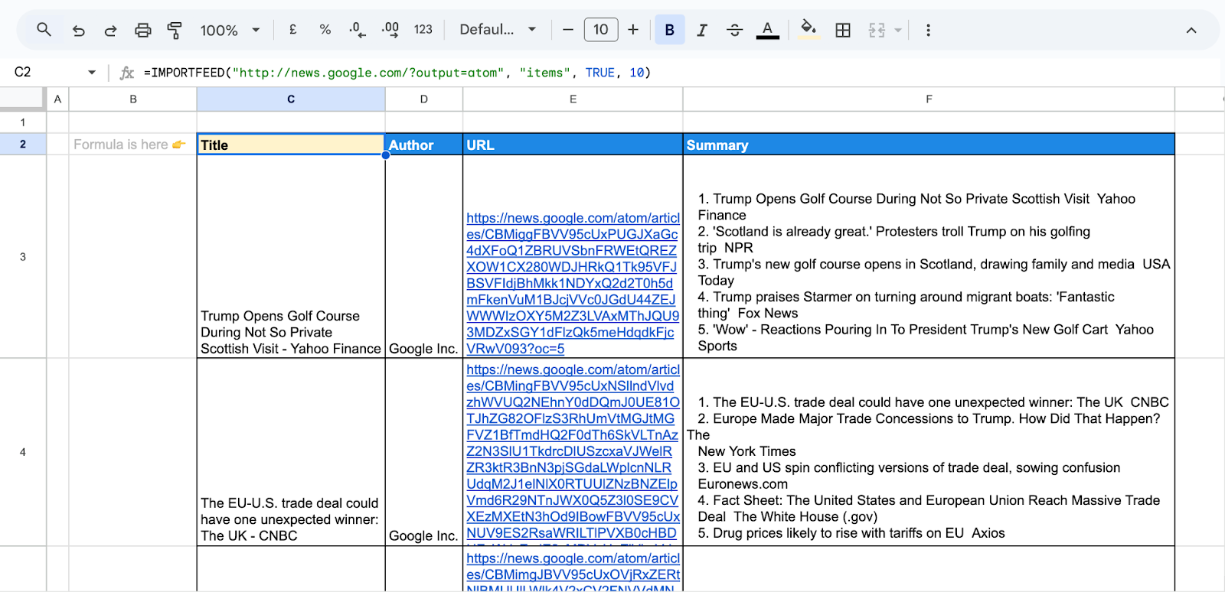
Task: Print the spreadsheet
Action: pos(143,30)
